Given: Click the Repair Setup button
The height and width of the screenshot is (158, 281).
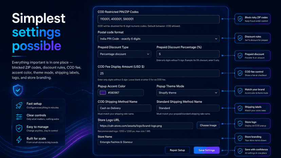Looking at the screenshot, I should pos(177,150).
